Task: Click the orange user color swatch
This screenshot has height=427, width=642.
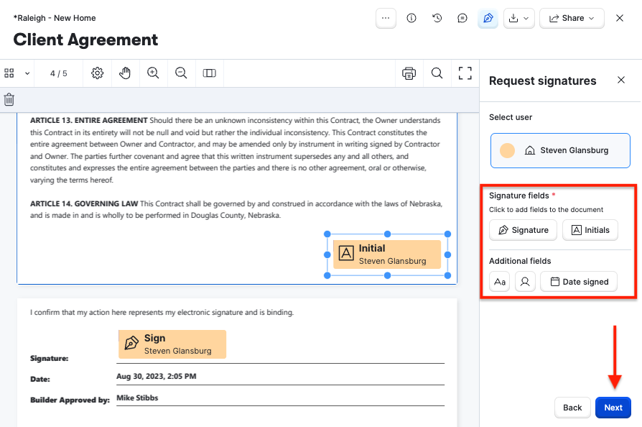Action: pos(507,150)
